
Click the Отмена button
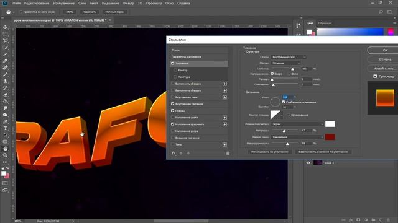pos(385,59)
